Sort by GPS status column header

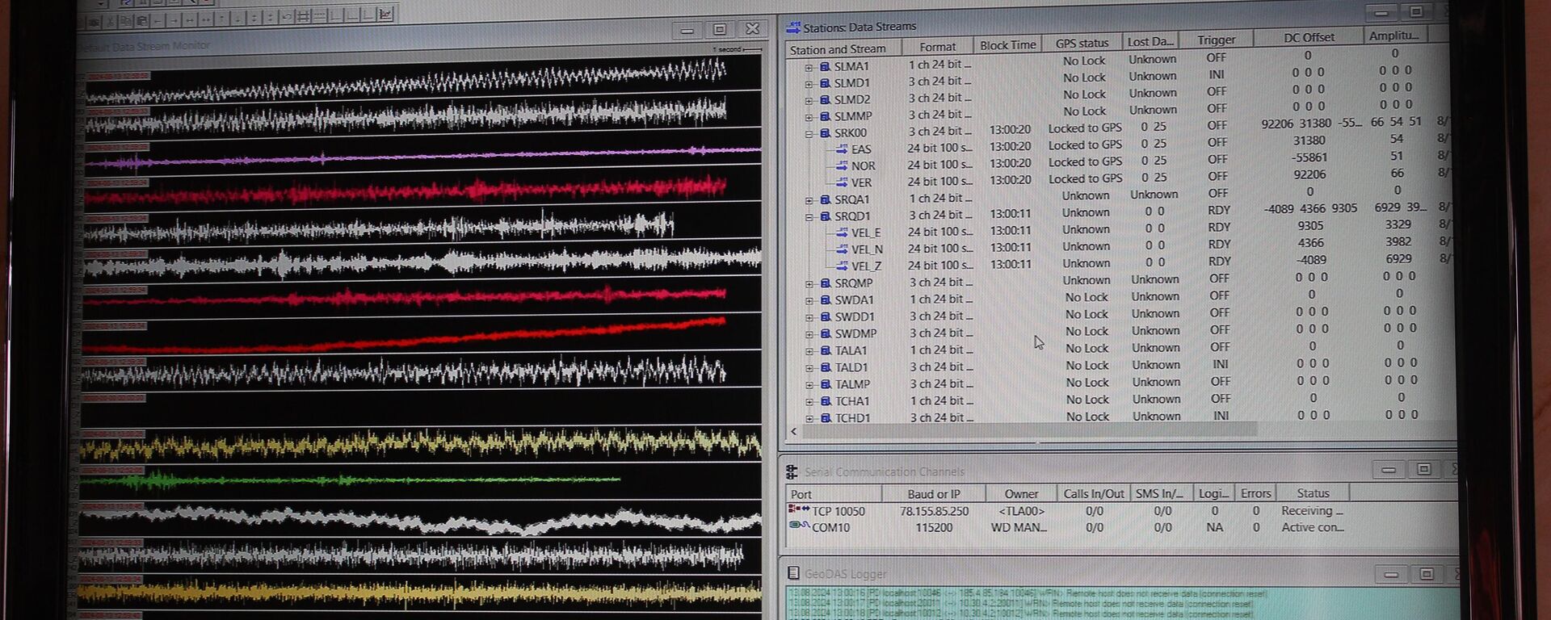pos(1082,43)
